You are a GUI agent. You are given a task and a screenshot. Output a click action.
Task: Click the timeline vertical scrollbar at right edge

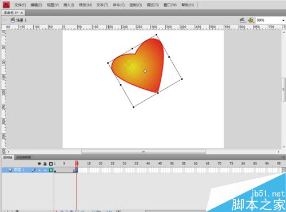coord(284,170)
